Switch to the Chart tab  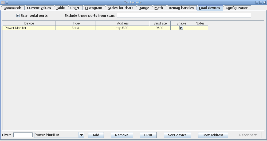pos(75,8)
